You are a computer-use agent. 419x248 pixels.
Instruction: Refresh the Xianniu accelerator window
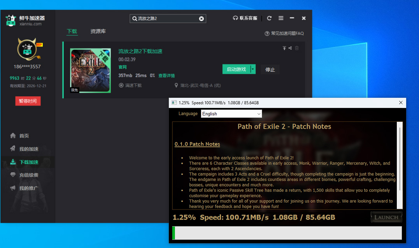pos(269,18)
